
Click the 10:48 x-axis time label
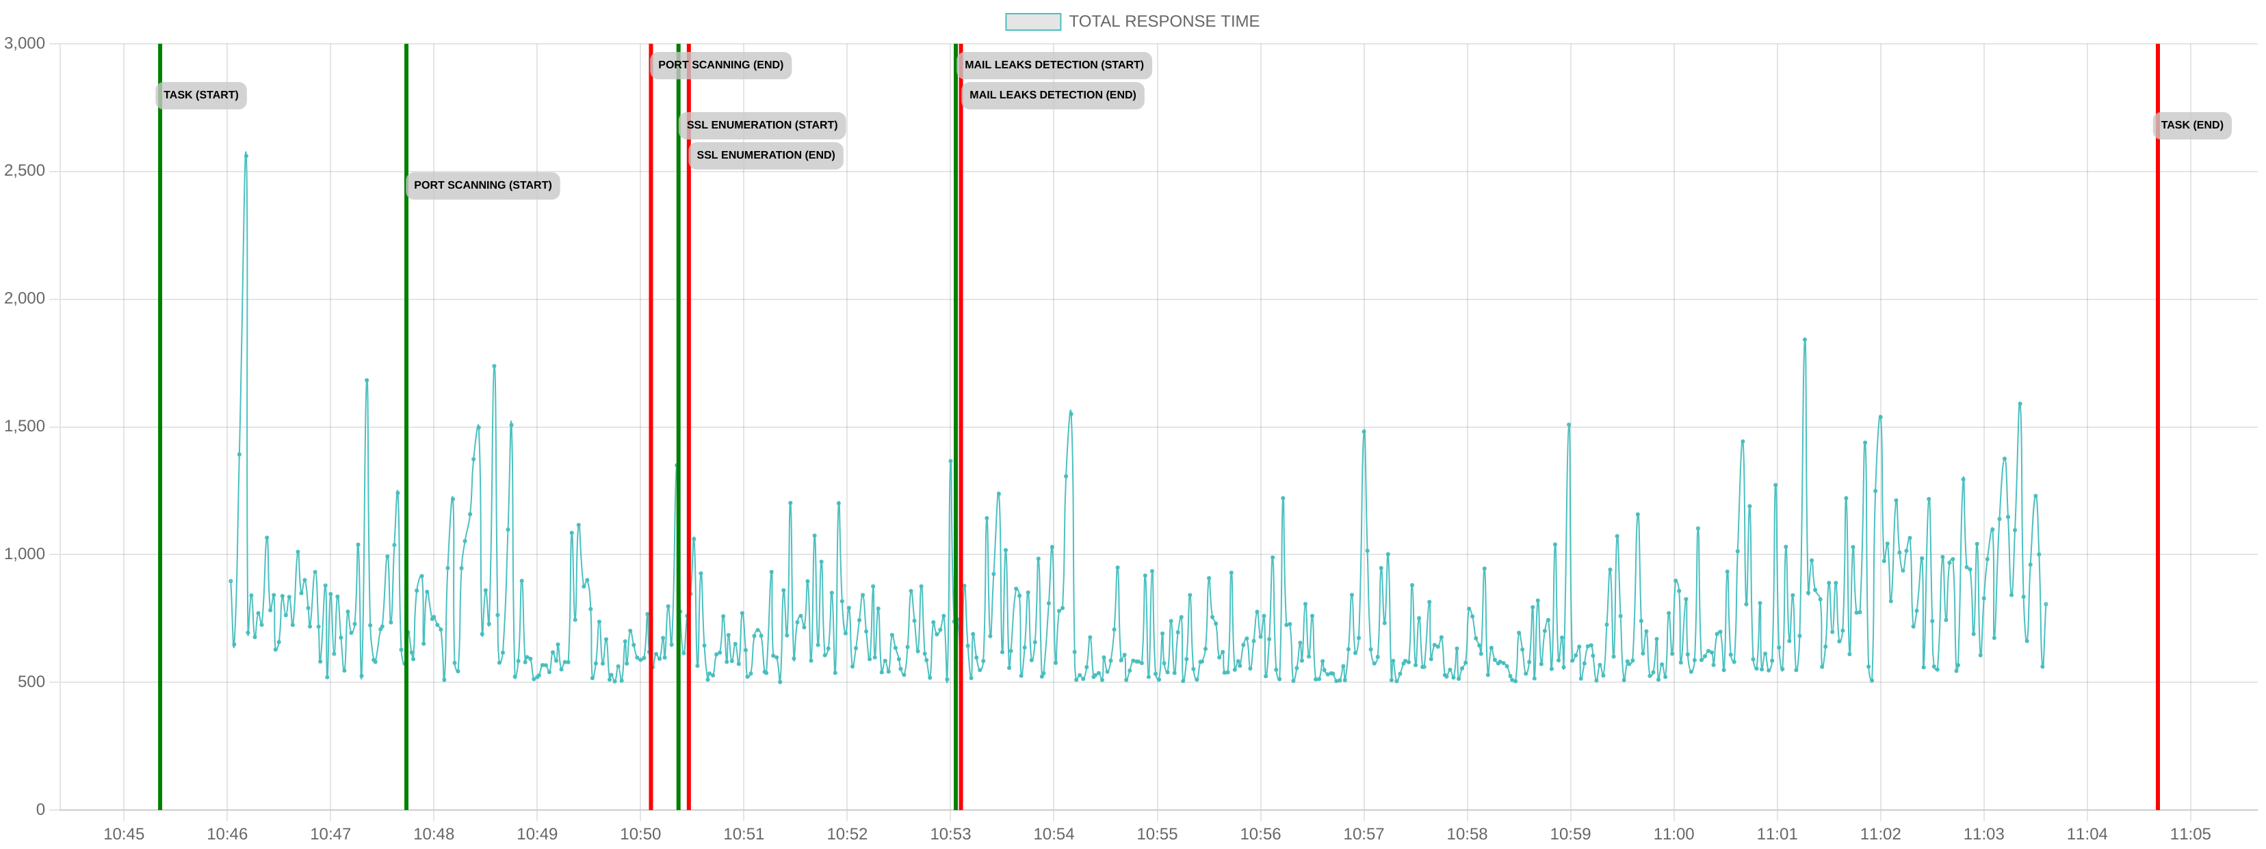pyautogui.click(x=434, y=834)
